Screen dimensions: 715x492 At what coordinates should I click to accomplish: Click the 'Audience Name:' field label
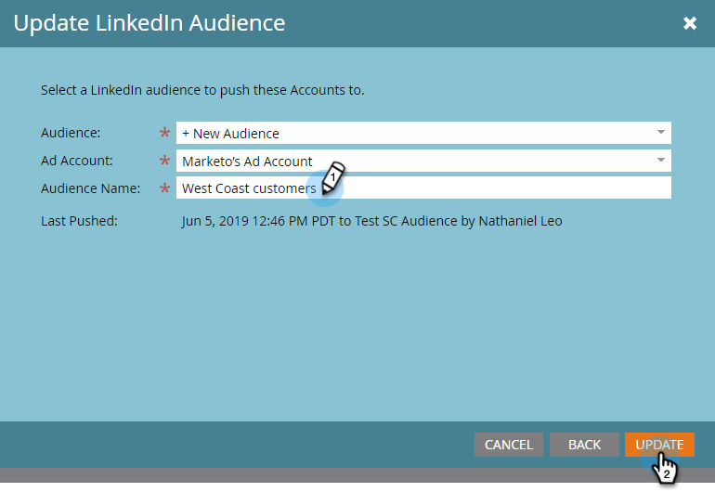pyautogui.click(x=90, y=188)
